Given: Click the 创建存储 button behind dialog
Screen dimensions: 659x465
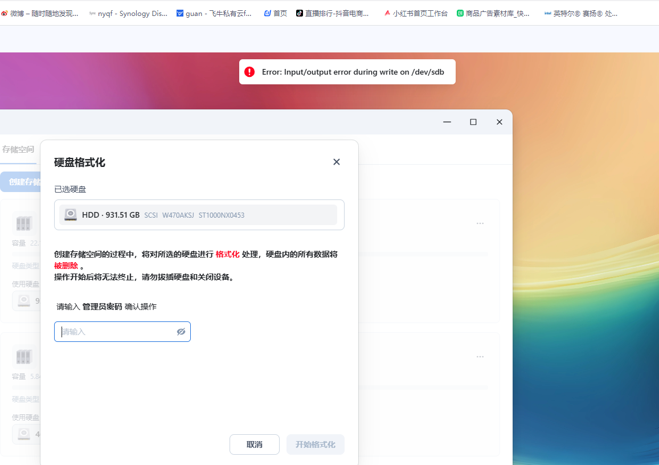Looking at the screenshot, I should click(21, 182).
